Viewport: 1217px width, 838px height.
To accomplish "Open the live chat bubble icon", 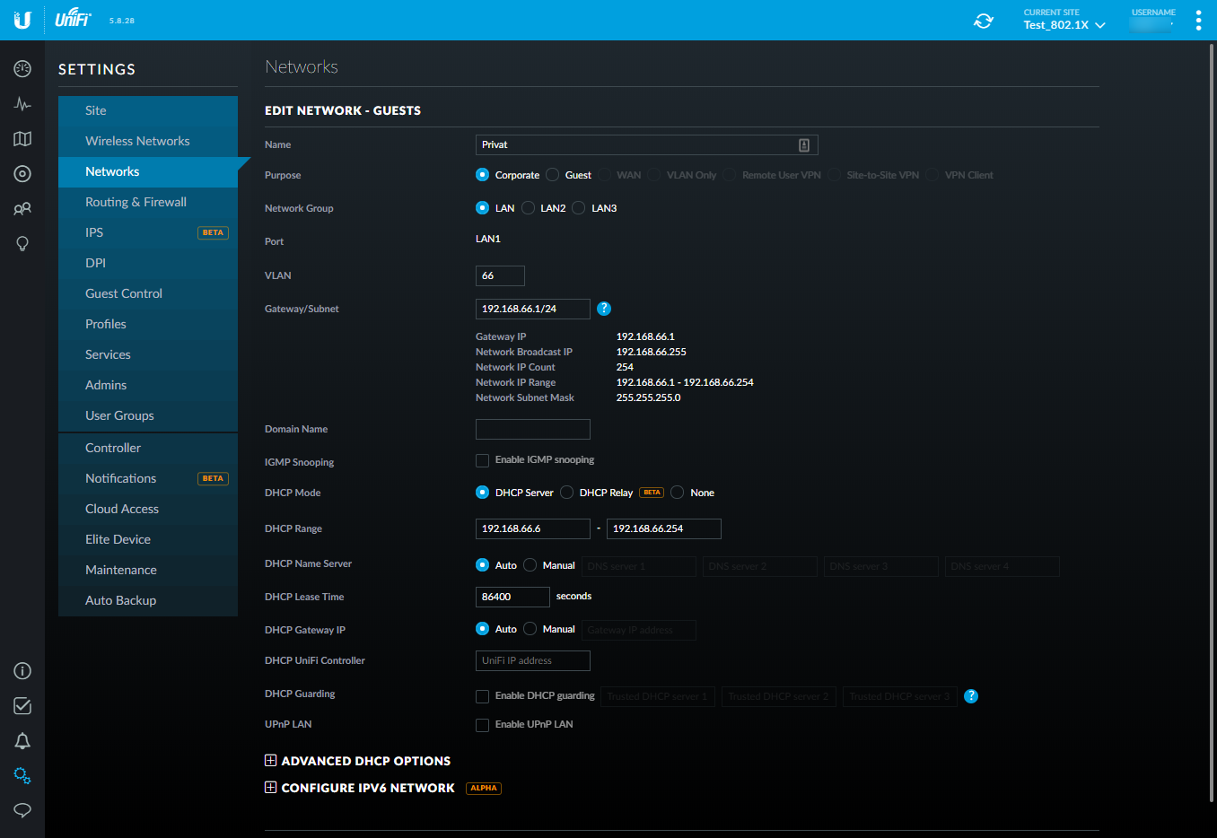I will tap(22, 810).
